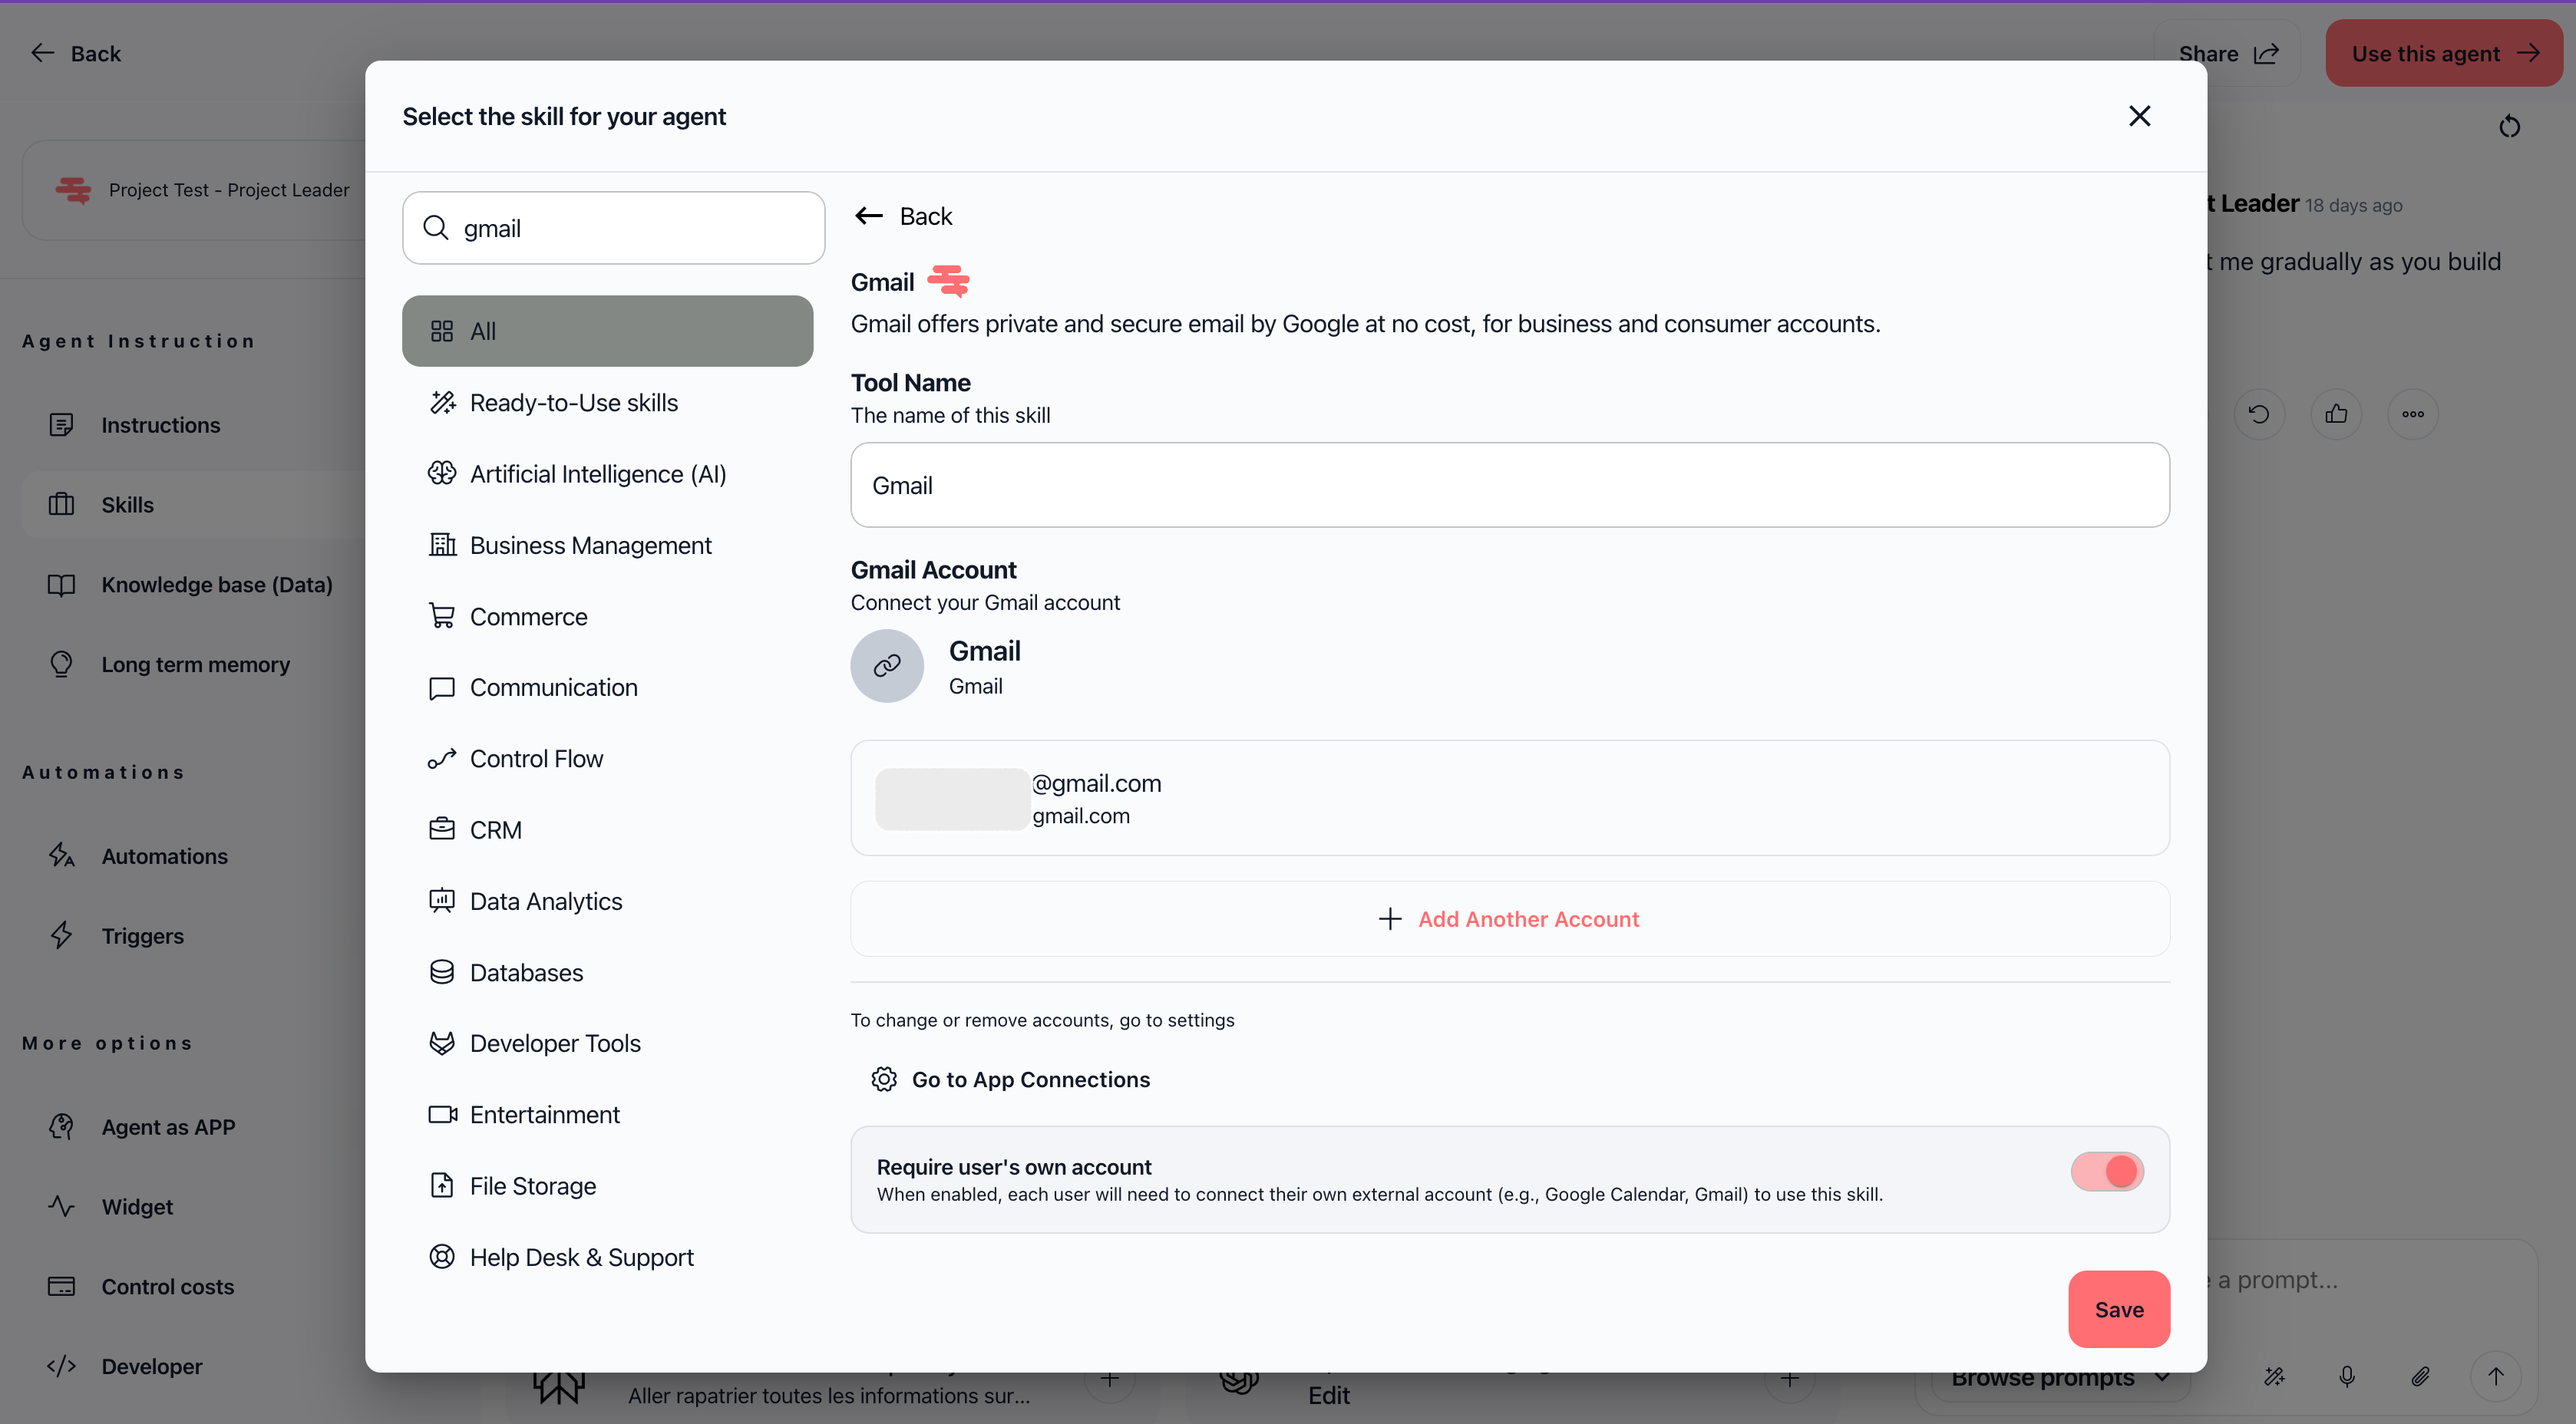Click the refresh icon above the chat
The image size is (2576, 1424).
click(x=2509, y=127)
